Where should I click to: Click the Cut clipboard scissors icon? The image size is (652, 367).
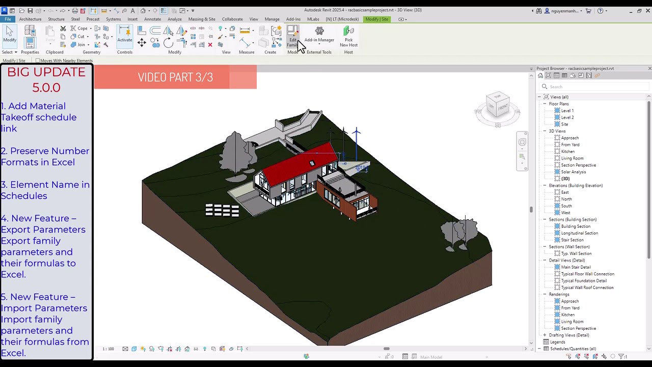(63, 29)
